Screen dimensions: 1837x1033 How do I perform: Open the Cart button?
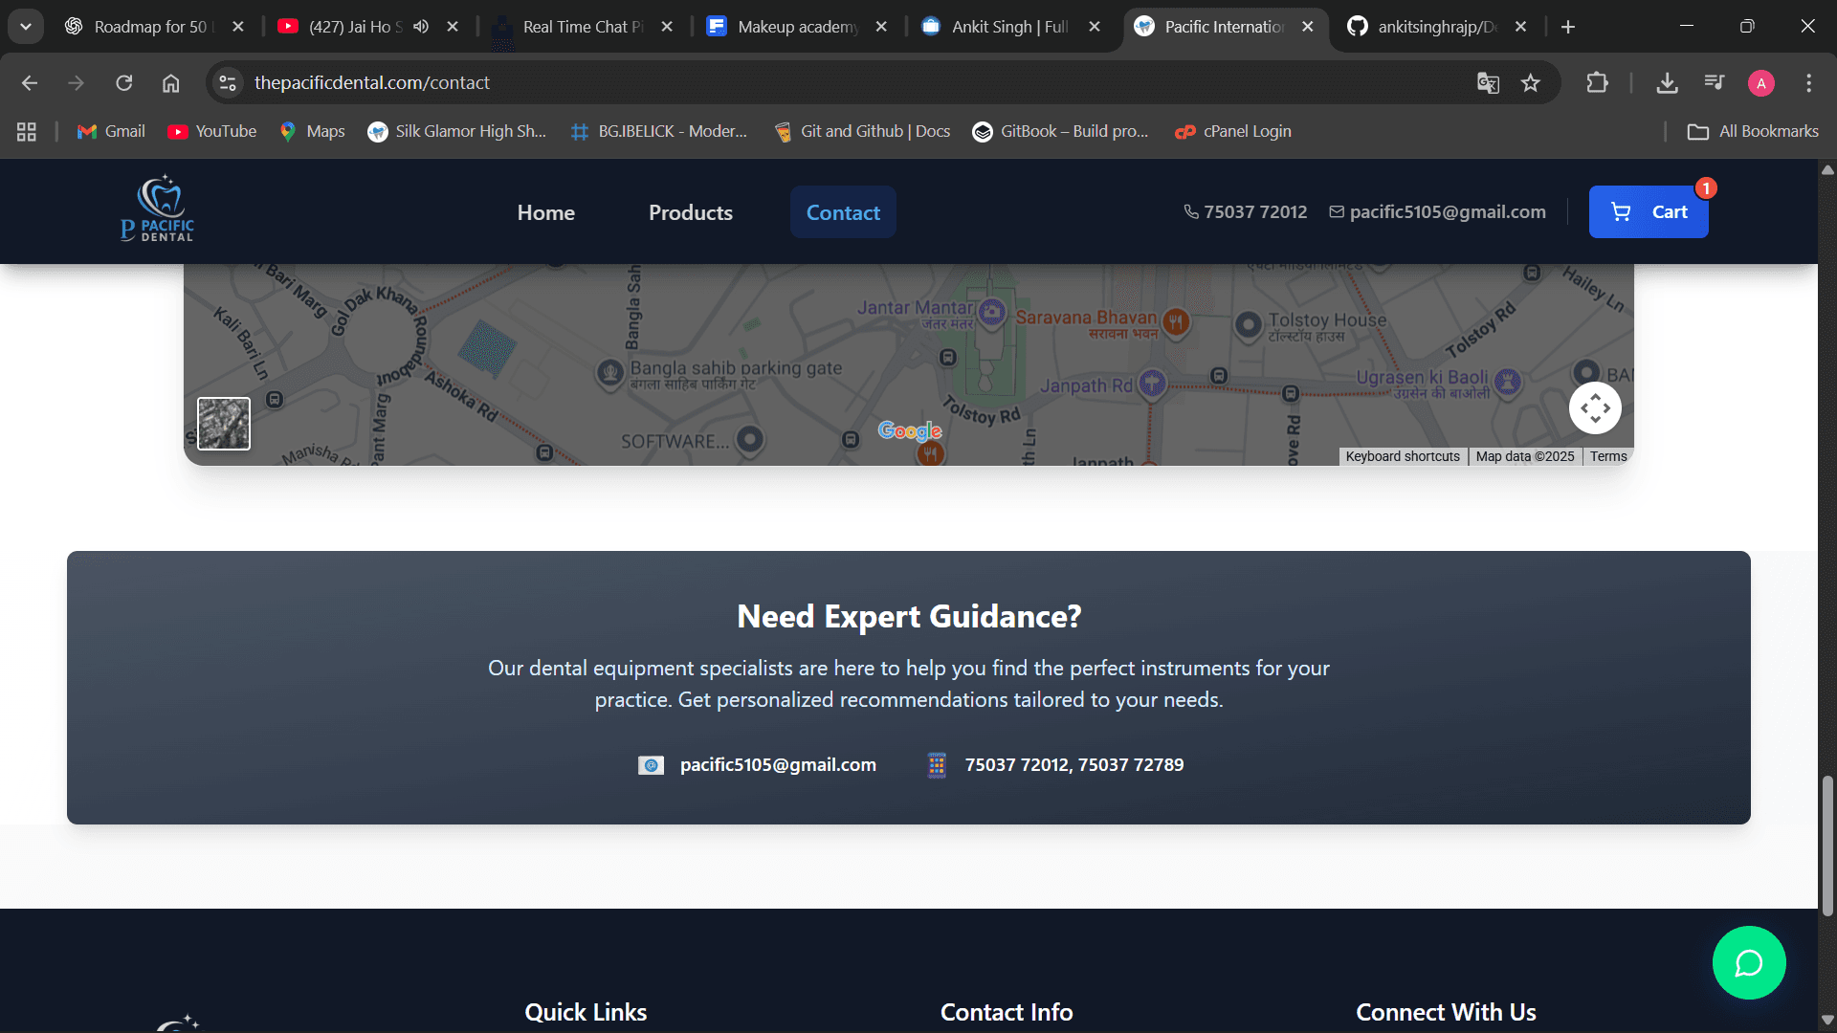tap(1648, 211)
